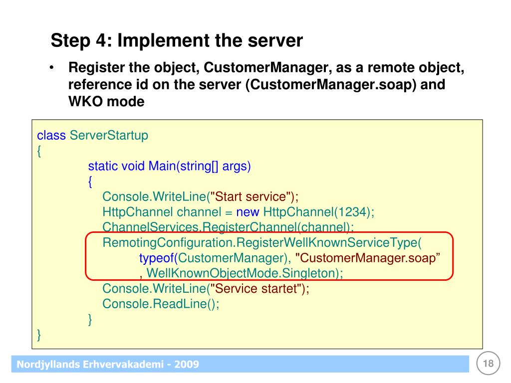Click the line 'Console.ReadLine();'
The image size is (511, 383).
(161, 304)
